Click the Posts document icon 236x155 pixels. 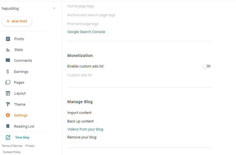[8, 39]
